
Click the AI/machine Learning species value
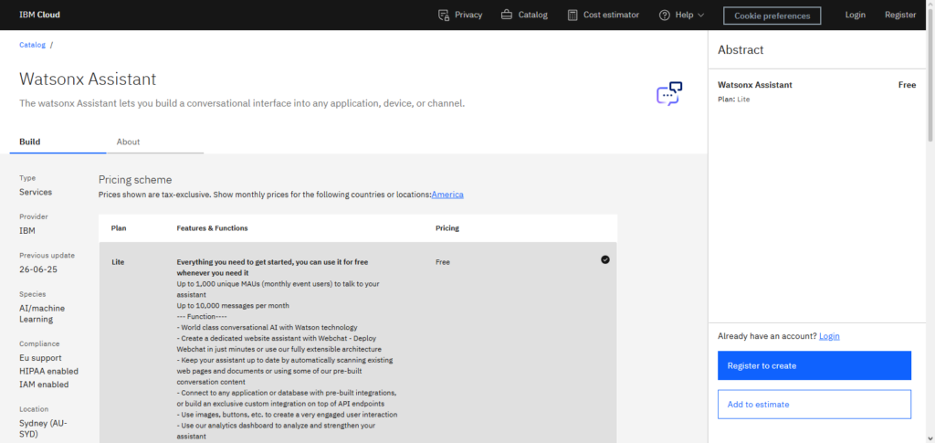coord(42,313)
